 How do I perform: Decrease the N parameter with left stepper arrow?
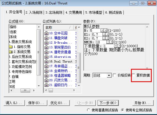tap(102, 30)
